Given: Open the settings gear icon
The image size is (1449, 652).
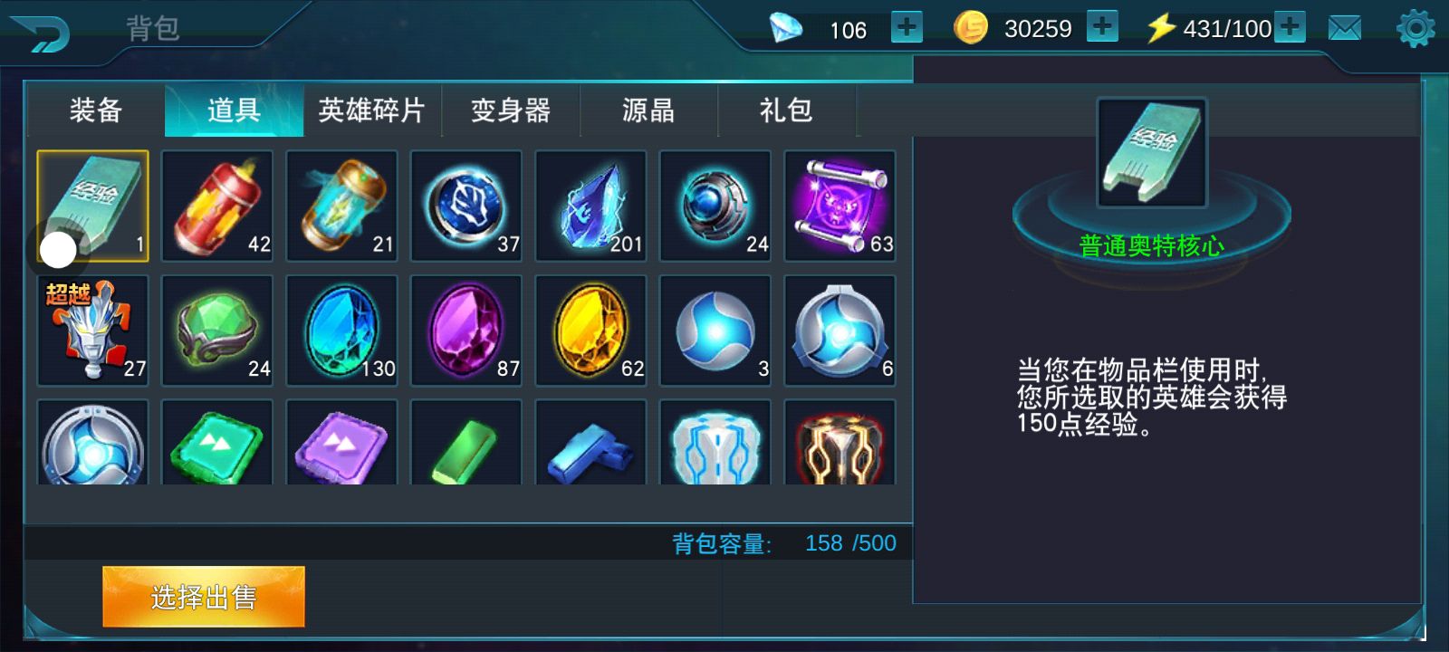Looking at the screenshot, I should pos(1415,28).
